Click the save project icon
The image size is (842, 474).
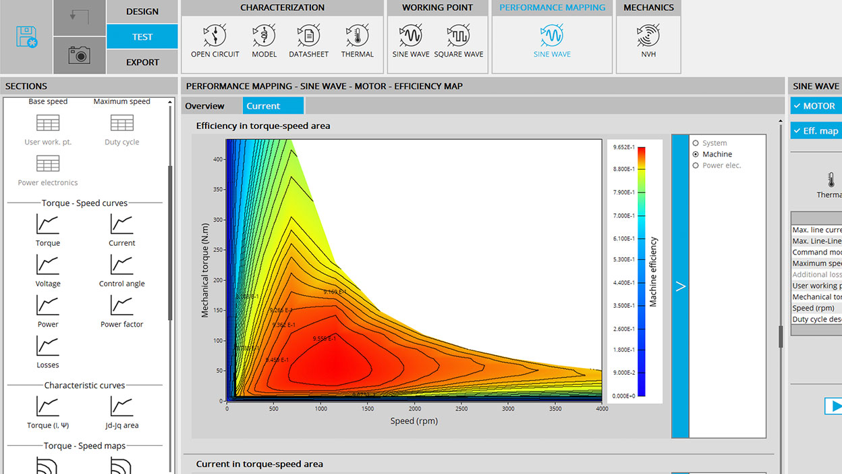(26, 37)
